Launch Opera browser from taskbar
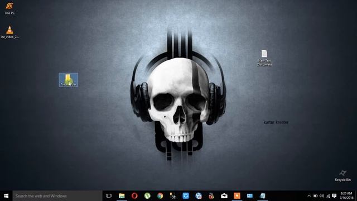Image resolution: width=357 pixels, height=201 pixels. click(x=134, y=196)
